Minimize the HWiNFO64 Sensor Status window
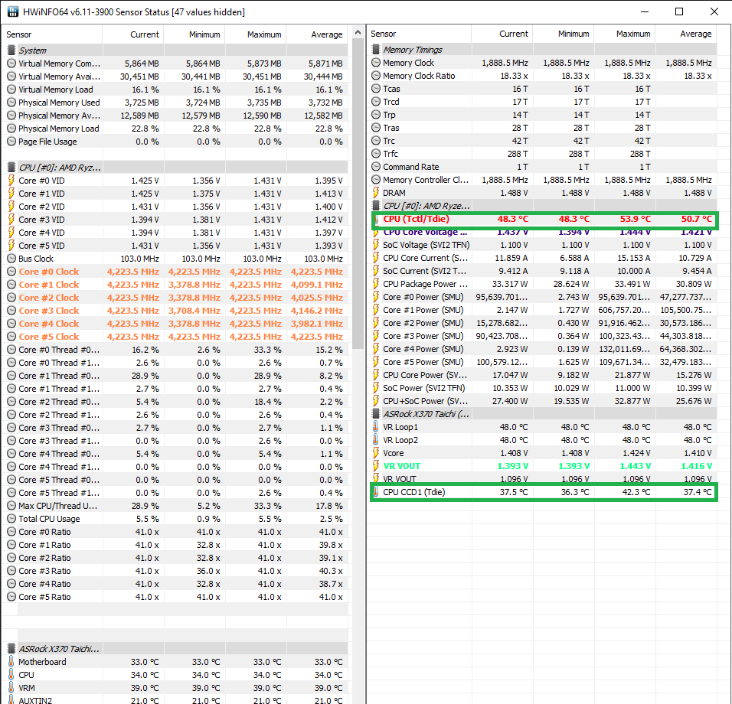Screen dimensions: 732x704 645,11
